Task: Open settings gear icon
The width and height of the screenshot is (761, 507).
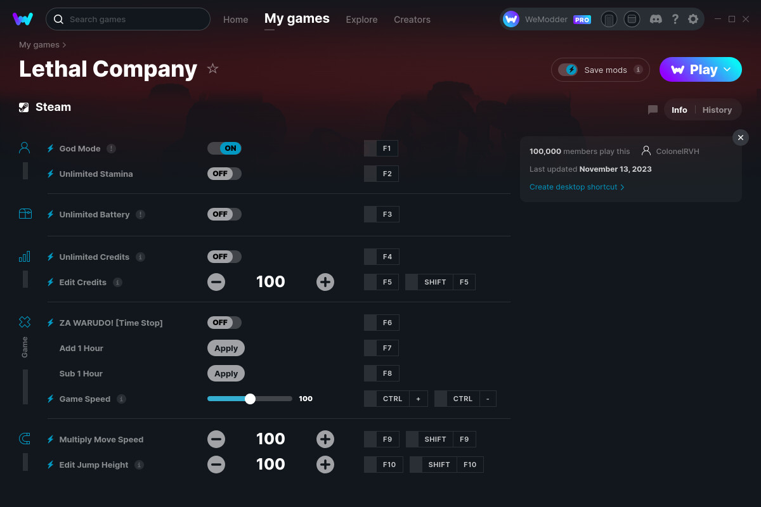Action: 693,19
